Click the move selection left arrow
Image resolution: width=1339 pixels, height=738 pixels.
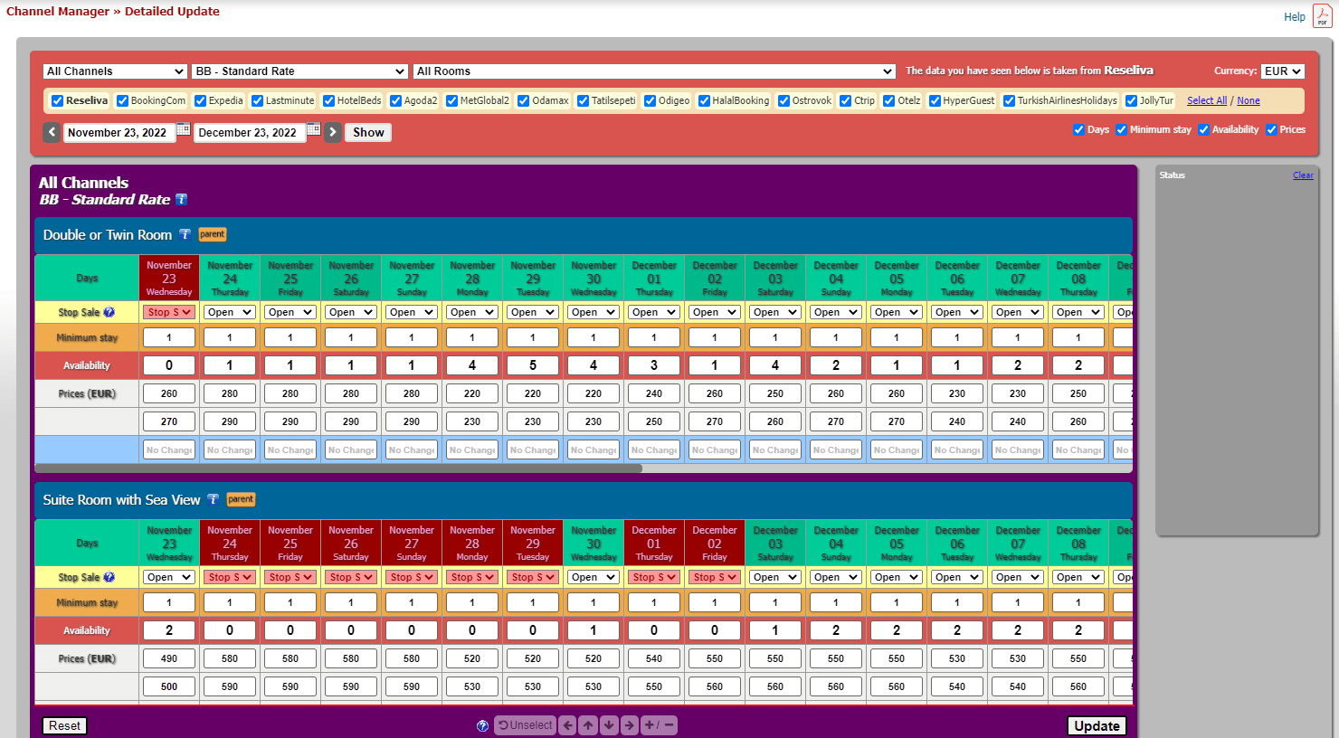click(x=567, y=725)
